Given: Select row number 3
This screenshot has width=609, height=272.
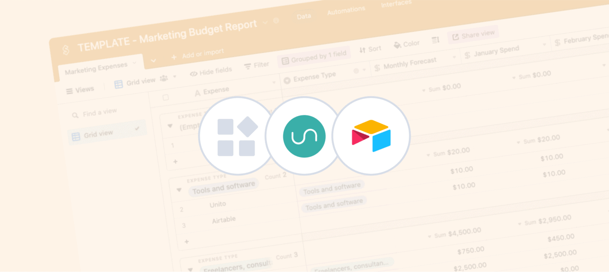Looking at the screenshot, I should click(184, 226).
